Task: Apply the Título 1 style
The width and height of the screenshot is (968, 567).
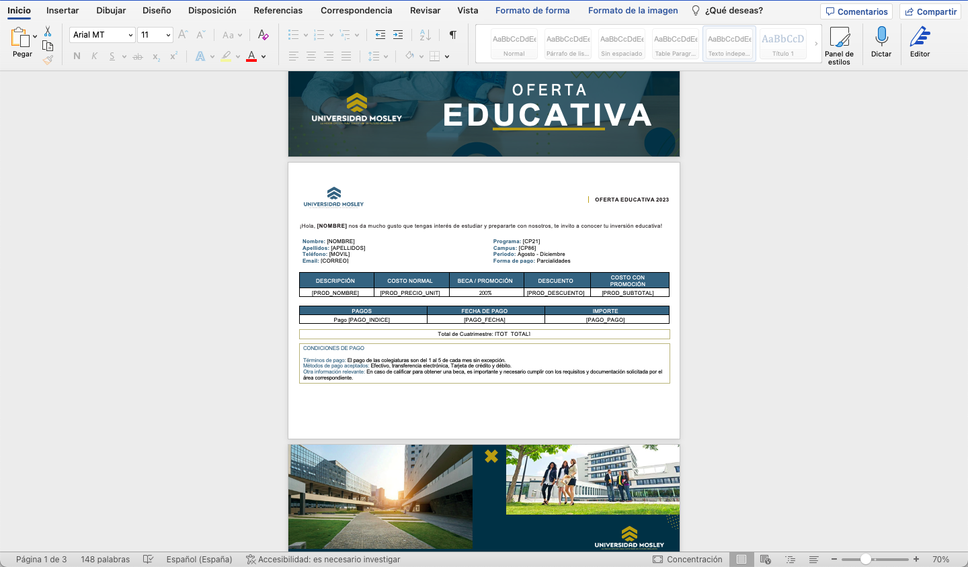Action: pyautogui.click(x=783, y=44)
